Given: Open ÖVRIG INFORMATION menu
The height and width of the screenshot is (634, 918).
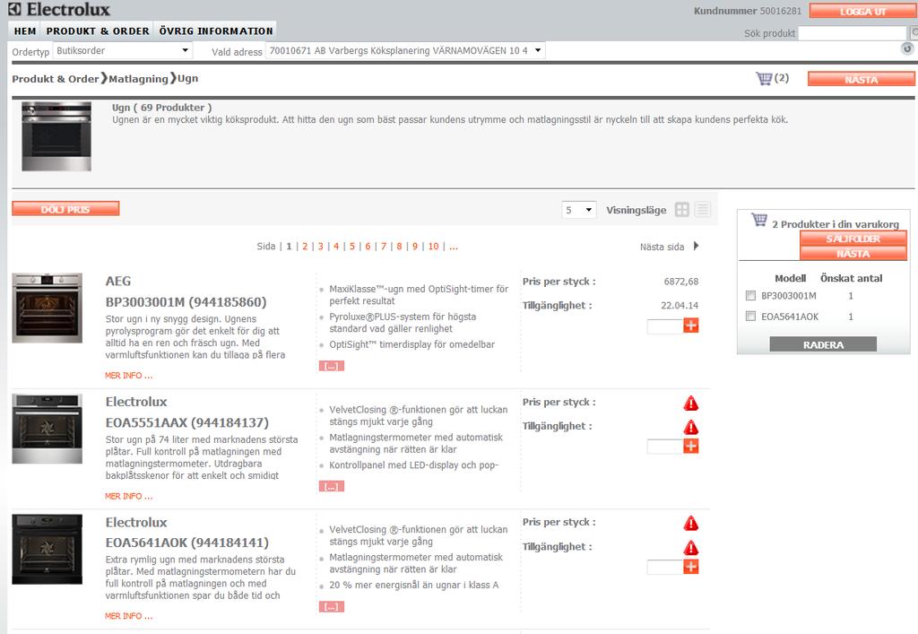Looking at the screenshot, I should pos(216,31).
